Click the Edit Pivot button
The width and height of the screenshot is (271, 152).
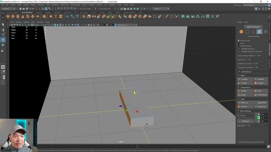click(246, 121)
